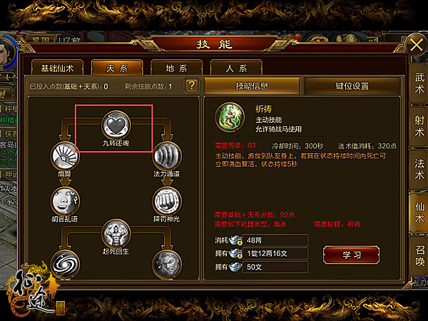Click the spiral galaxy skill icon
This screenshot has width=428, height=321.
click(65, 264)
